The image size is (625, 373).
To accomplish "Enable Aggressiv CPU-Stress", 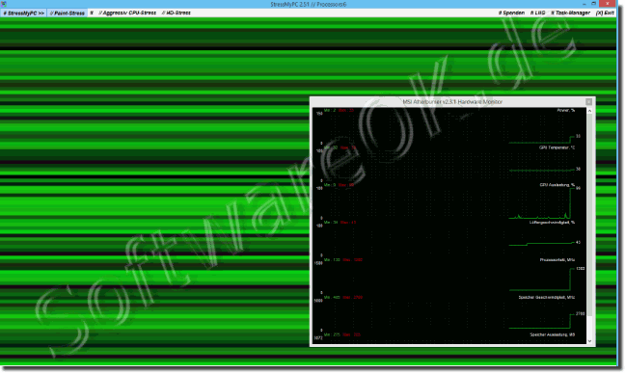I will click(x=127, y=13).
